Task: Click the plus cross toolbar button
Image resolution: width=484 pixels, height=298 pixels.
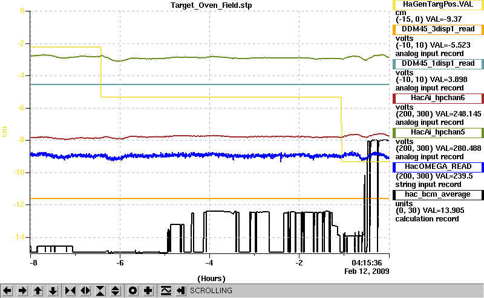Action: point(148,291)
